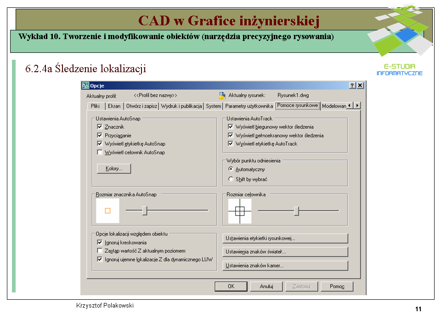Select the Automatyczny radio button

point(231,169)
